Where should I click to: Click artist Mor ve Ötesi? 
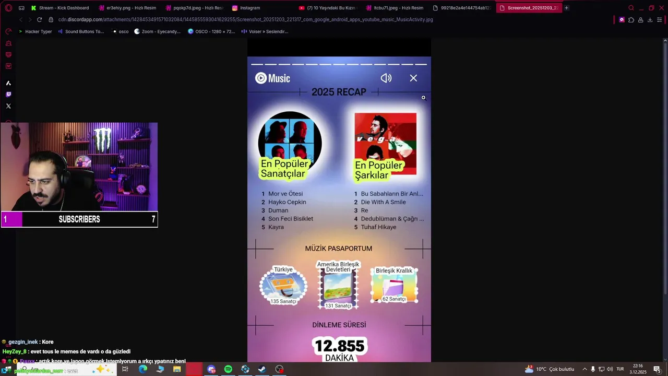point(285,194)
